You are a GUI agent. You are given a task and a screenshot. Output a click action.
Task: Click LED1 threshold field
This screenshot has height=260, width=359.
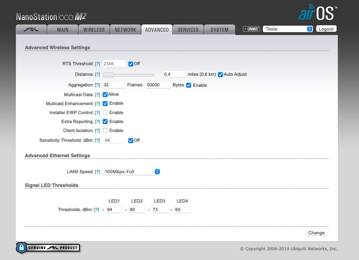tap(114, 209)
